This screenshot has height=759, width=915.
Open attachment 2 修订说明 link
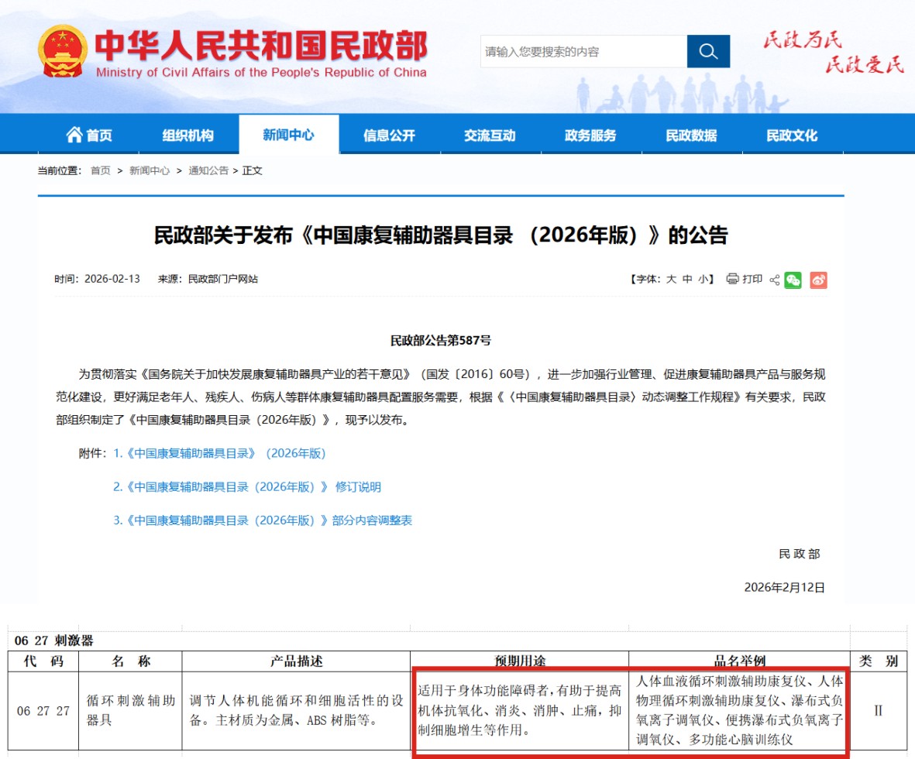[247, 487]
